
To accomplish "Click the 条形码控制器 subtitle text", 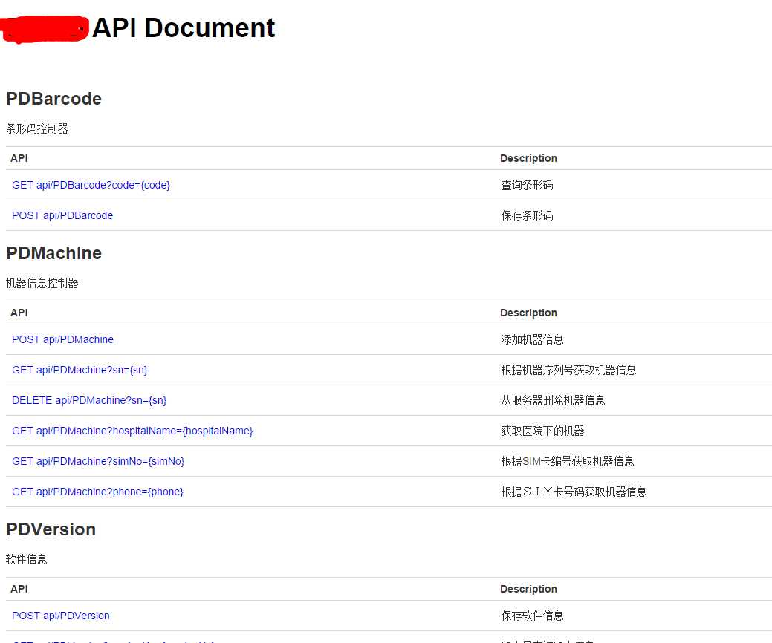I will click(37, 128).
